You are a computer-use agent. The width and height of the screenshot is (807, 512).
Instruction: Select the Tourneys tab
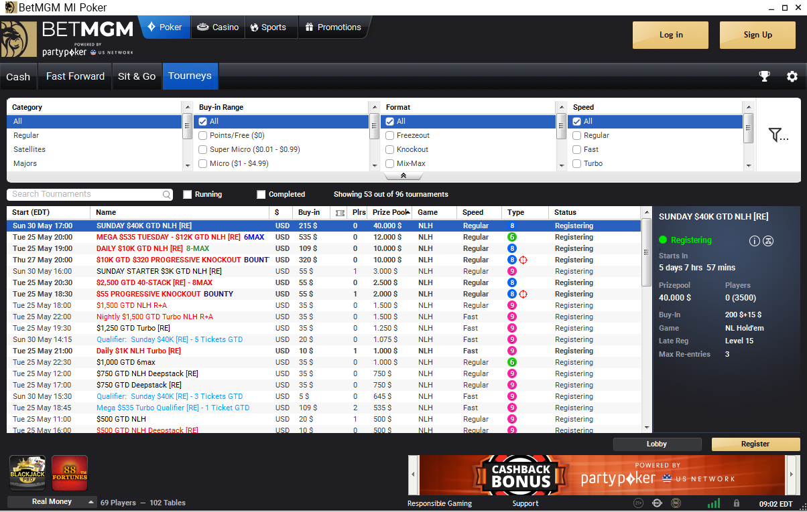[x=190, y=76]
